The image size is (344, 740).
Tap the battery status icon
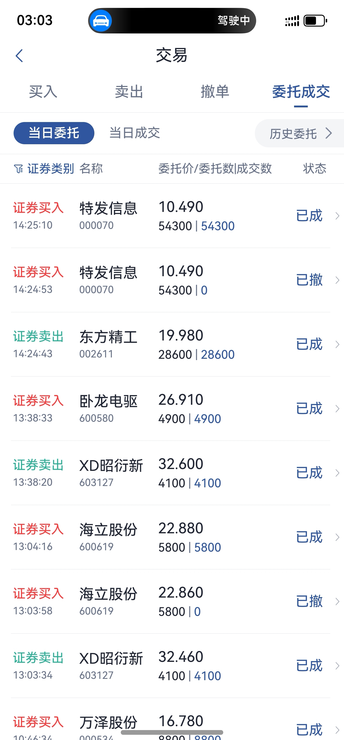pos(315,21)
